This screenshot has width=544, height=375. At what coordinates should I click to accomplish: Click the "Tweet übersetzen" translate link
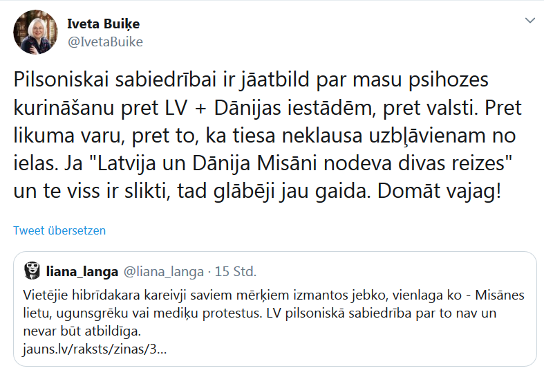click(x=59, y=230)
